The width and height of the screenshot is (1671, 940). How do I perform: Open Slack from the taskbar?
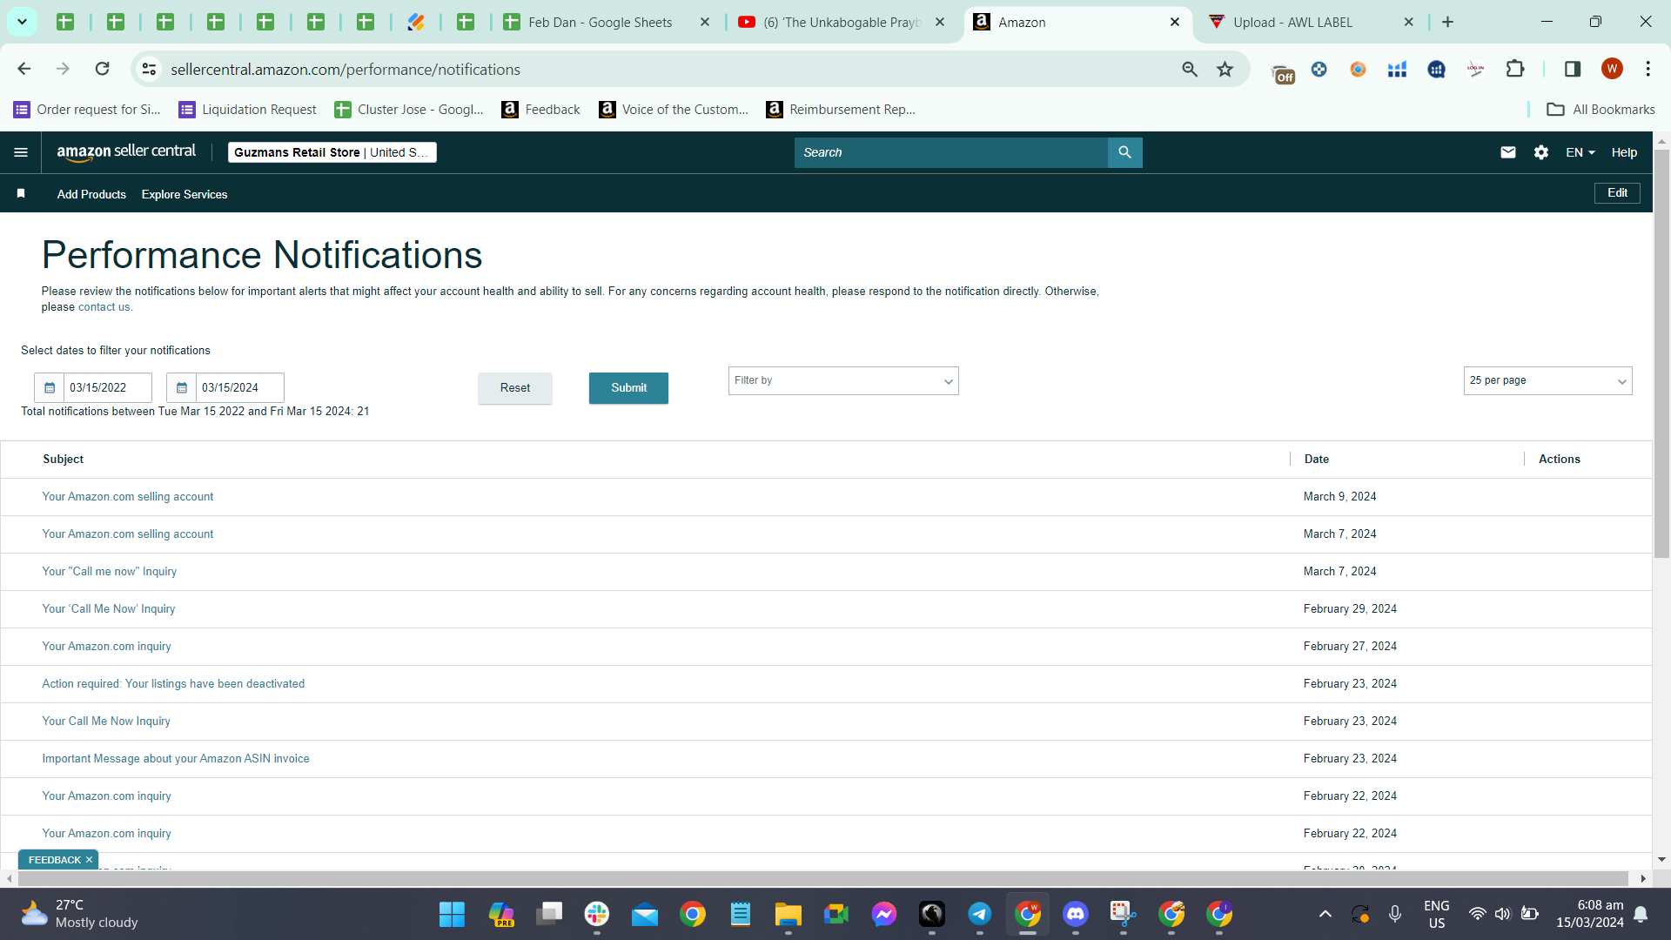[x=597, y=915]
